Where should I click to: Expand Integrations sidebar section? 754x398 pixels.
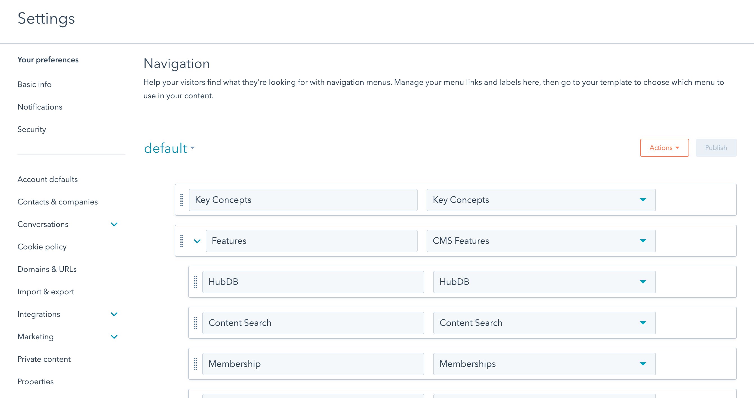click(114, 314)
